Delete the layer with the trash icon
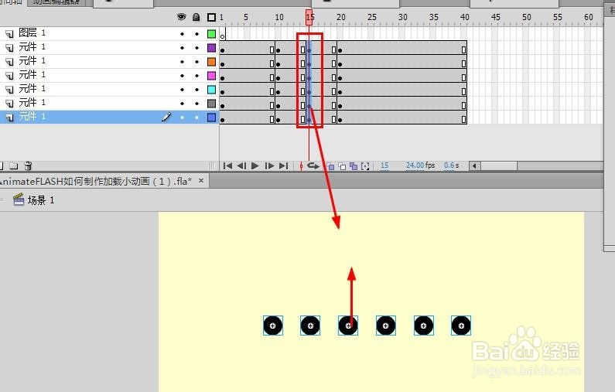The image size is (615, 392). (29, 165)
